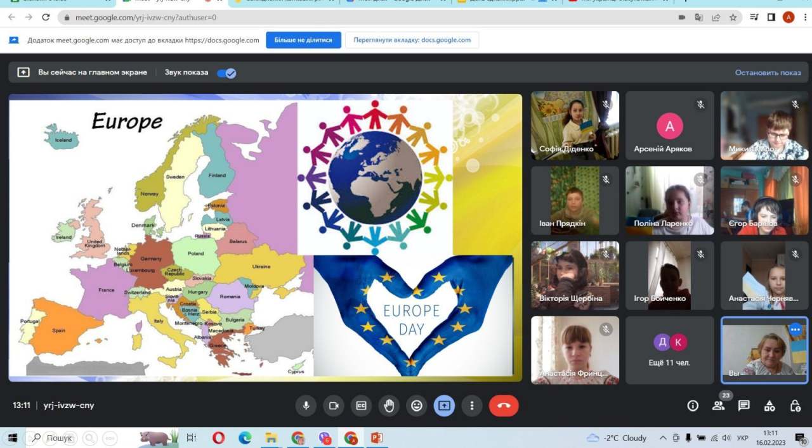Screen dimensions: 812x448
Task: Open three-dot options on your own tile
Action: pyautogui.click(x=795, y=330)
